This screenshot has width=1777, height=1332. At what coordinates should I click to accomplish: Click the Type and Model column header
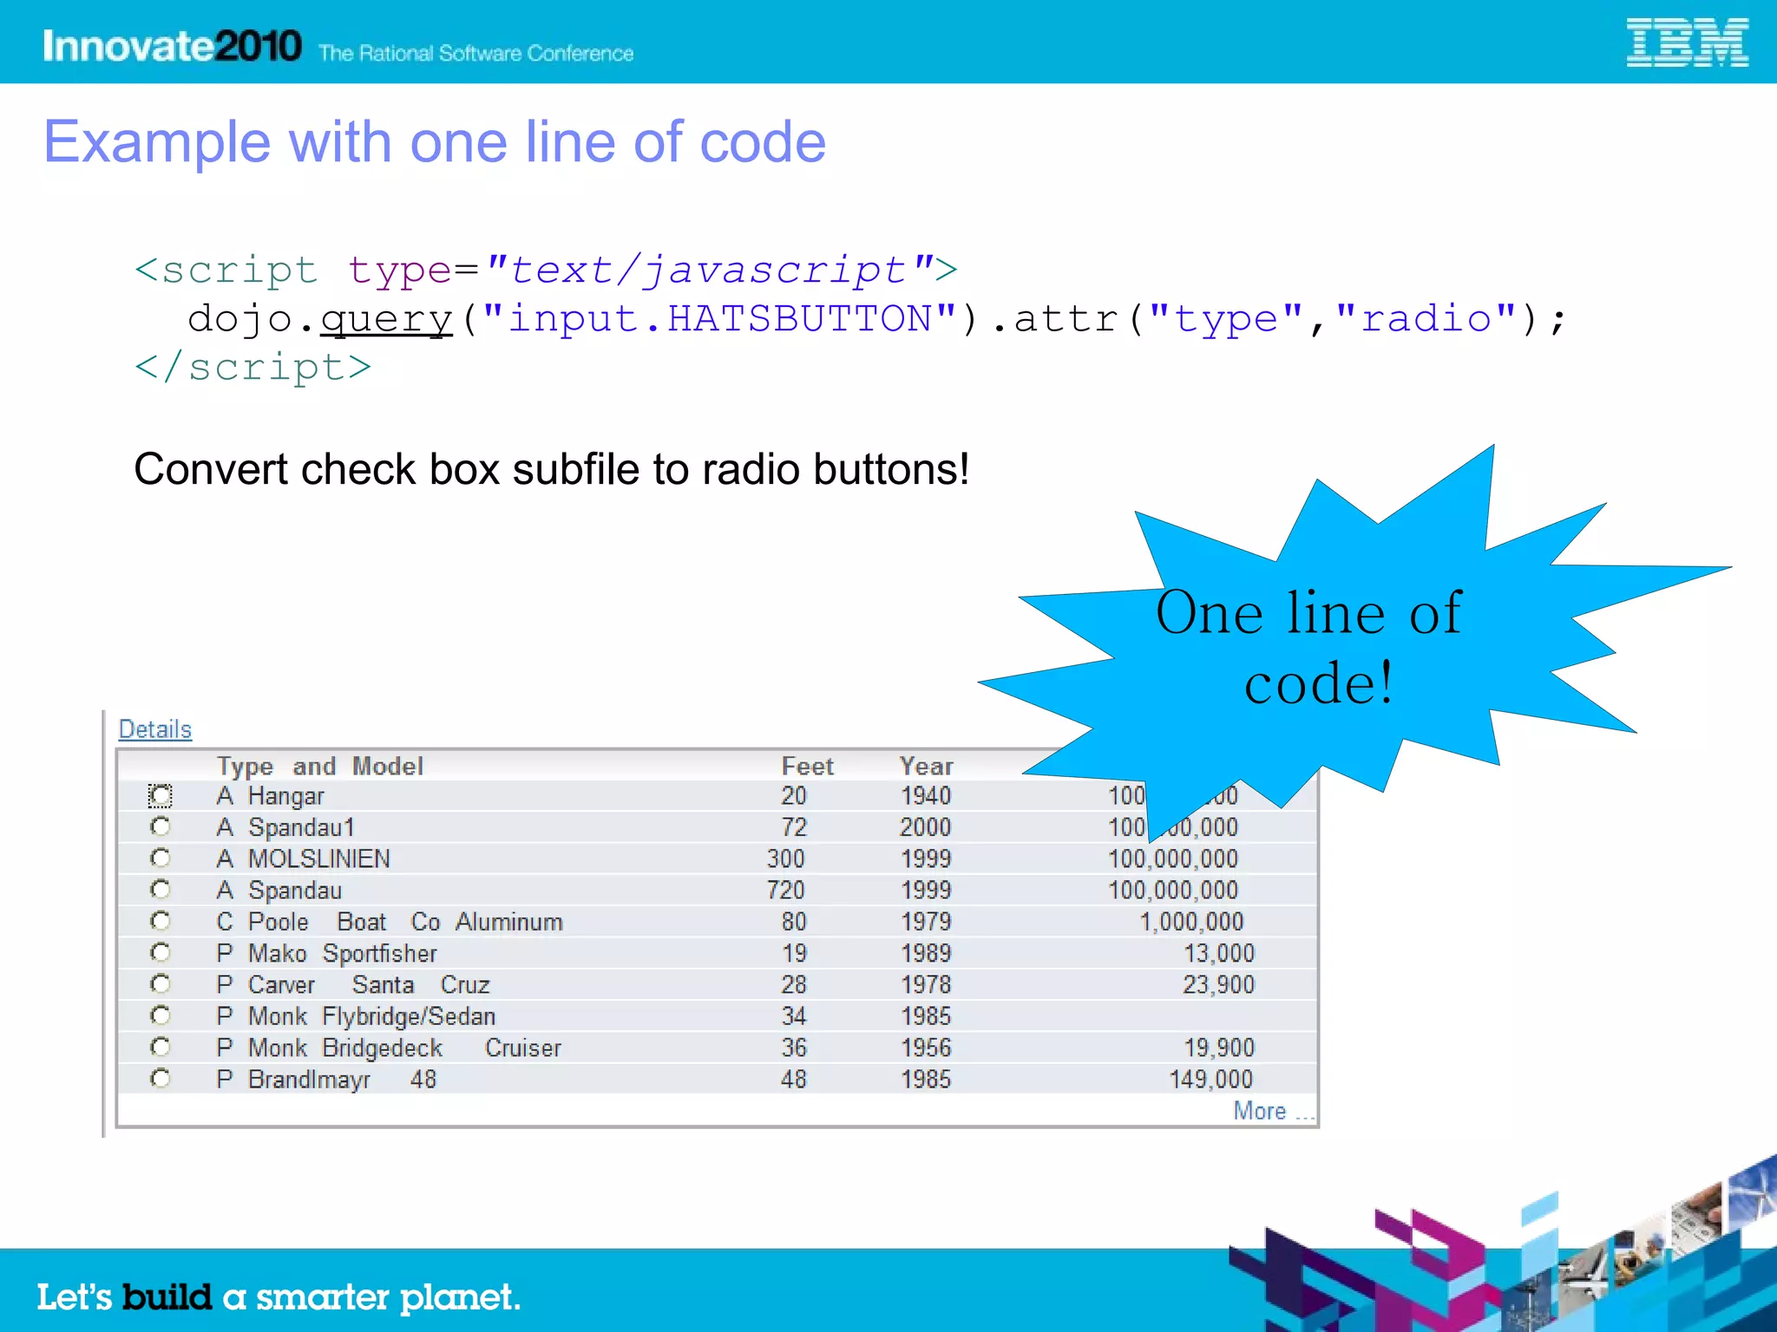point(320,767)
